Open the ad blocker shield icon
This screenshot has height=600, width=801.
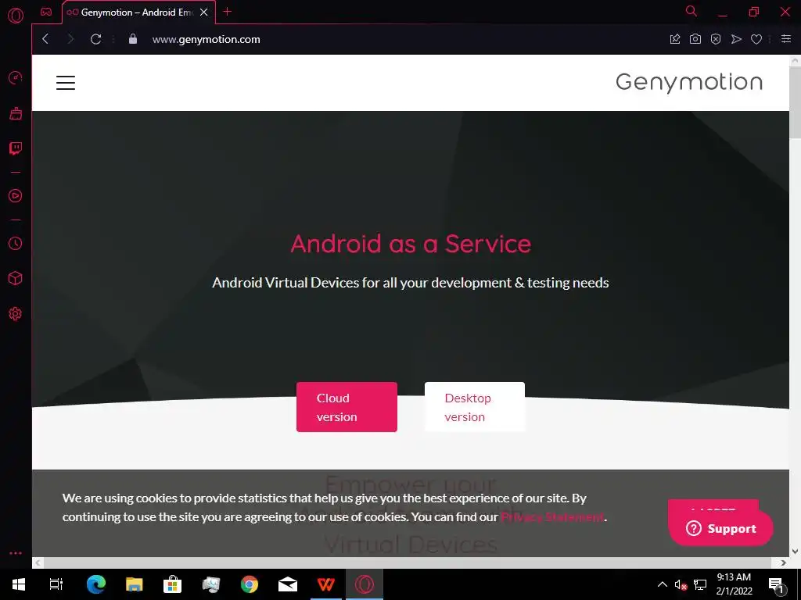coord(716,39)
